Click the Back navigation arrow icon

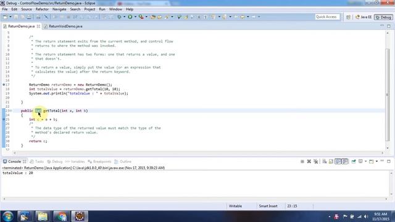tap(243, 17)
